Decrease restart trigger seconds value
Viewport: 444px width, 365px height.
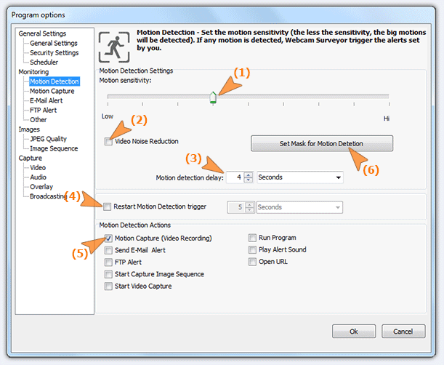click(x=249, y=209)
